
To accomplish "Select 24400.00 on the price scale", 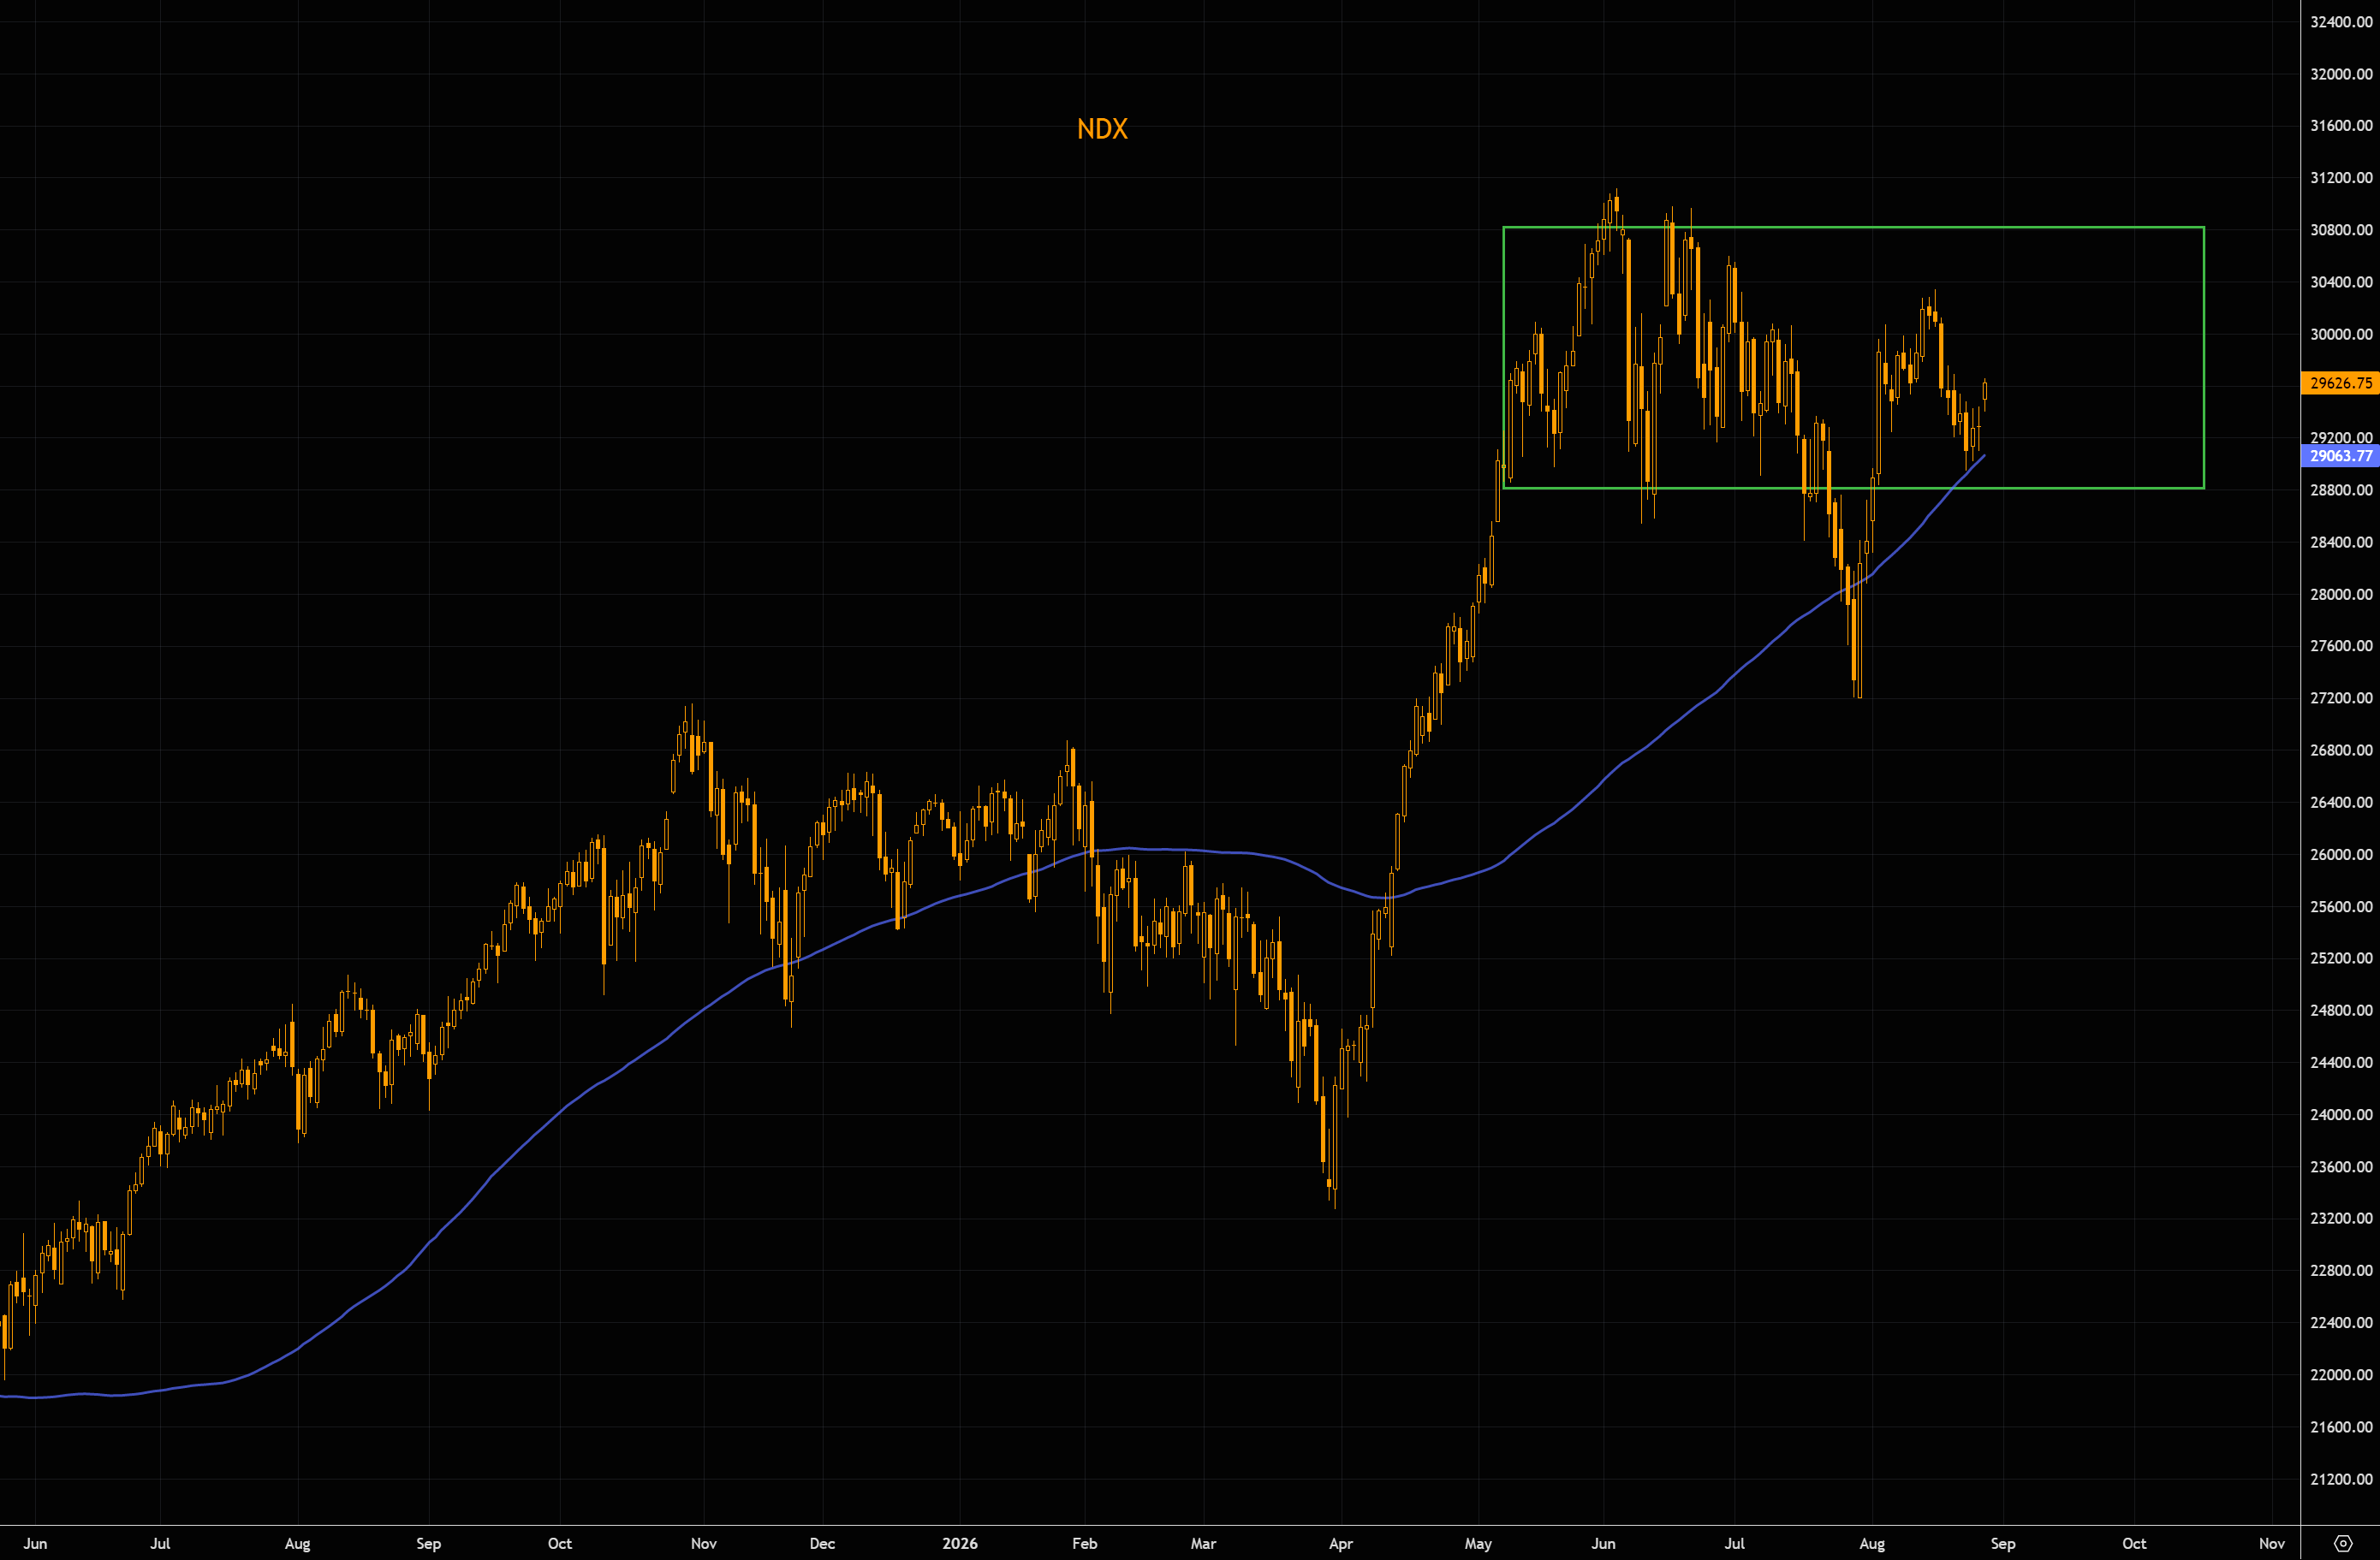I will pos(2341,1062).
